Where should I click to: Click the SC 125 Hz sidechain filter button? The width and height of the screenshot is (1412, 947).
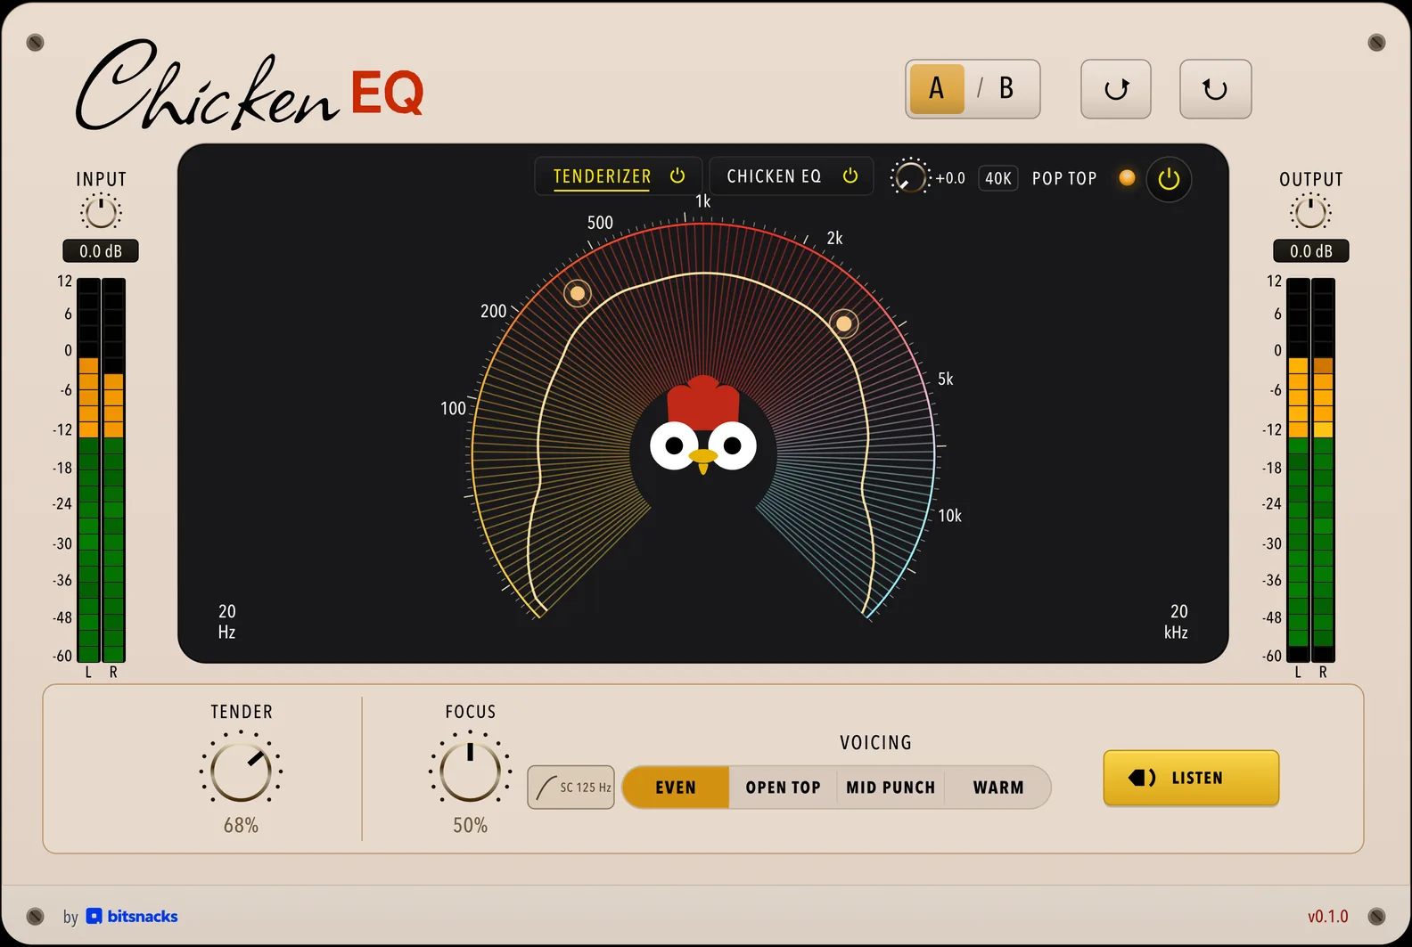point(571,788)
